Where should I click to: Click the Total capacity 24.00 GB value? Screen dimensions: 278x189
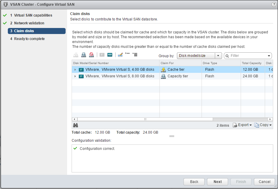point(150,132)
